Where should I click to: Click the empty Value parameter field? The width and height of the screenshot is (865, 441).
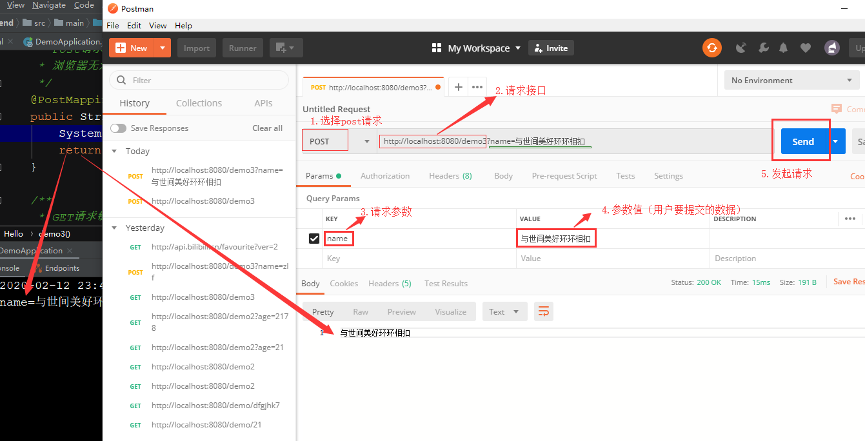click(x=613, y=259)
